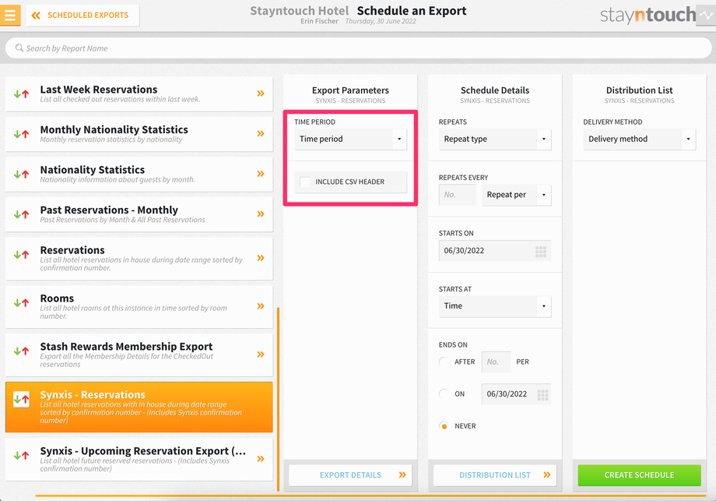Viewport: 716px width, 501px height.
Task: Click export arrows icon for Rooms report
Action: point(22,302)
